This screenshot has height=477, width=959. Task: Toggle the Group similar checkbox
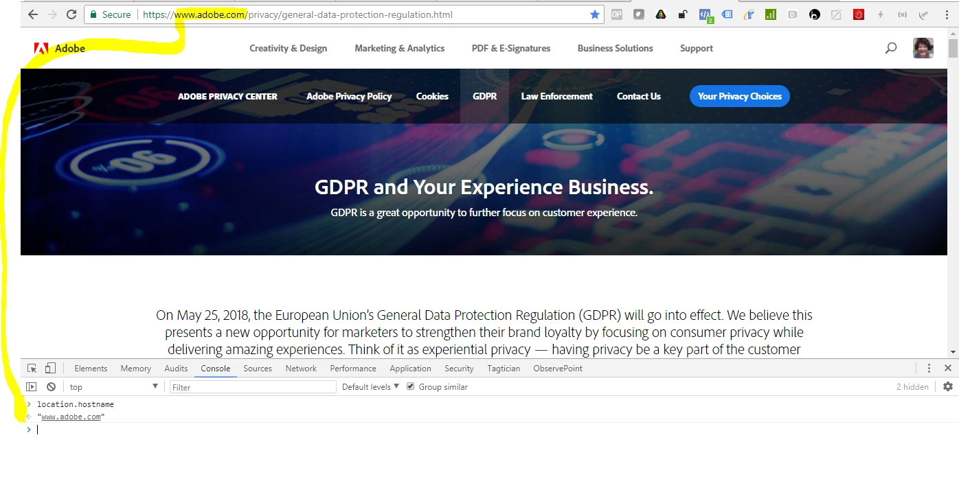click(411, 387)
